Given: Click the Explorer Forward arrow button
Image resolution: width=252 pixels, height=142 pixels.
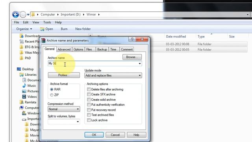Looking at the screenshot, I should [x=23, y=15].
